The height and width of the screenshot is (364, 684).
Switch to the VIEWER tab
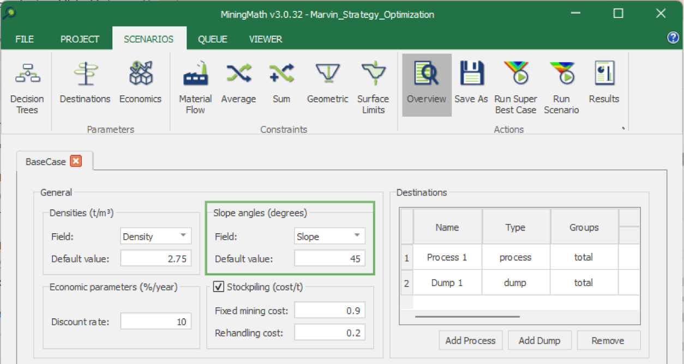(x=266, y=39)
